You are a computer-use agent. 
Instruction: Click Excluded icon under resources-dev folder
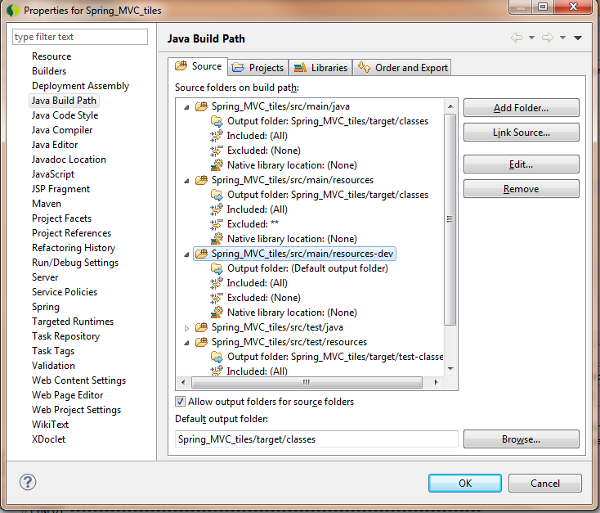click(217, 298)
